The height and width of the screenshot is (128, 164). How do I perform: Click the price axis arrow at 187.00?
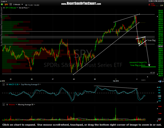pos(157,74)
